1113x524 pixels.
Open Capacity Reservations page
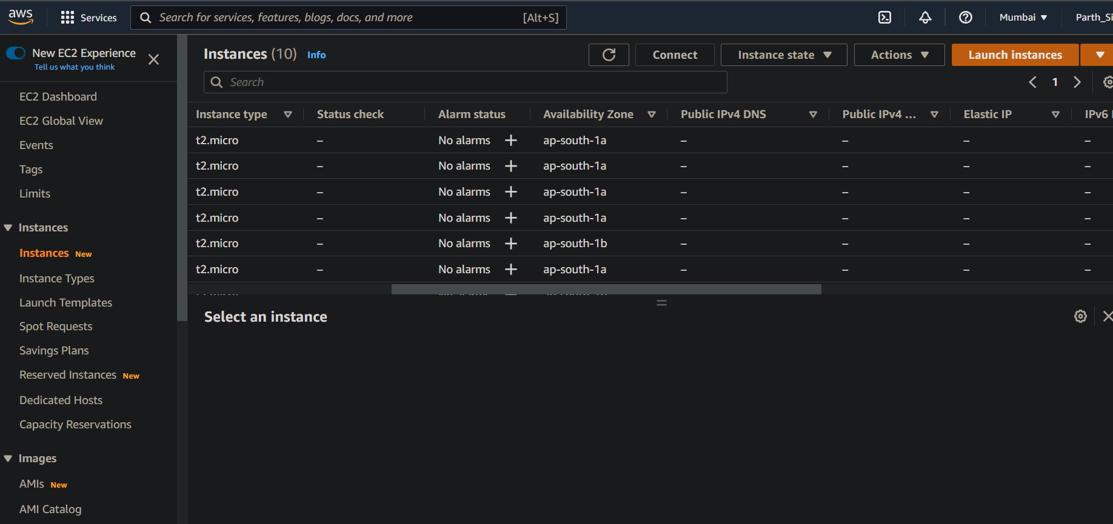point(75,425)
